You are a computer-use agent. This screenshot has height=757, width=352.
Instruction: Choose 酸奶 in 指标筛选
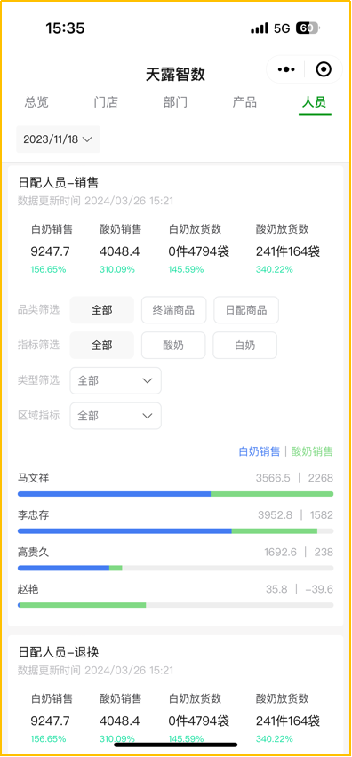173,346
